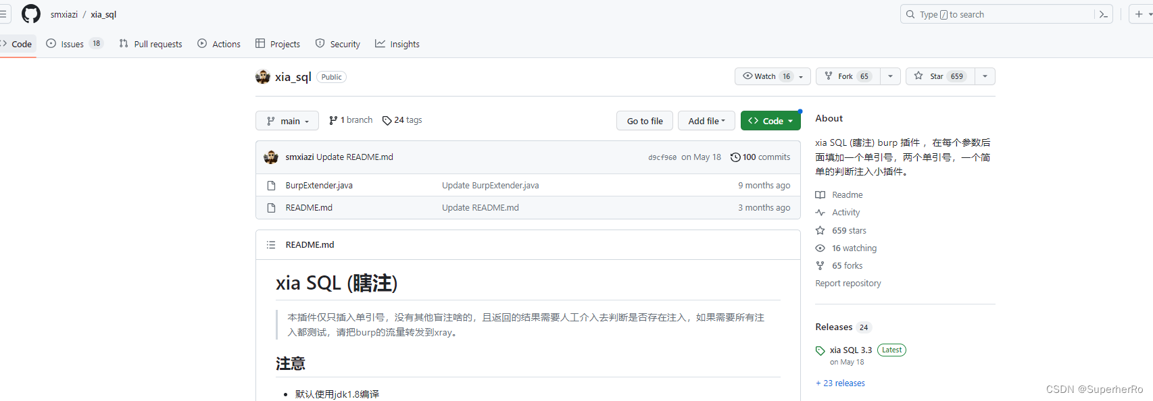This screenshot has height=401, width=1153.
Task: Click the README.md header filename link
Action: click(310, 245)
